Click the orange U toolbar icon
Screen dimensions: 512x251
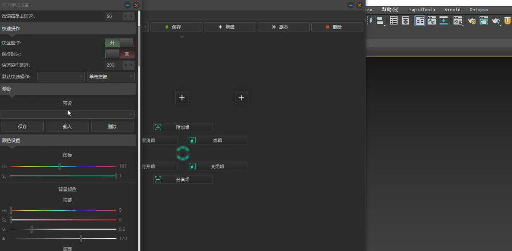click(x=507, y=21)
